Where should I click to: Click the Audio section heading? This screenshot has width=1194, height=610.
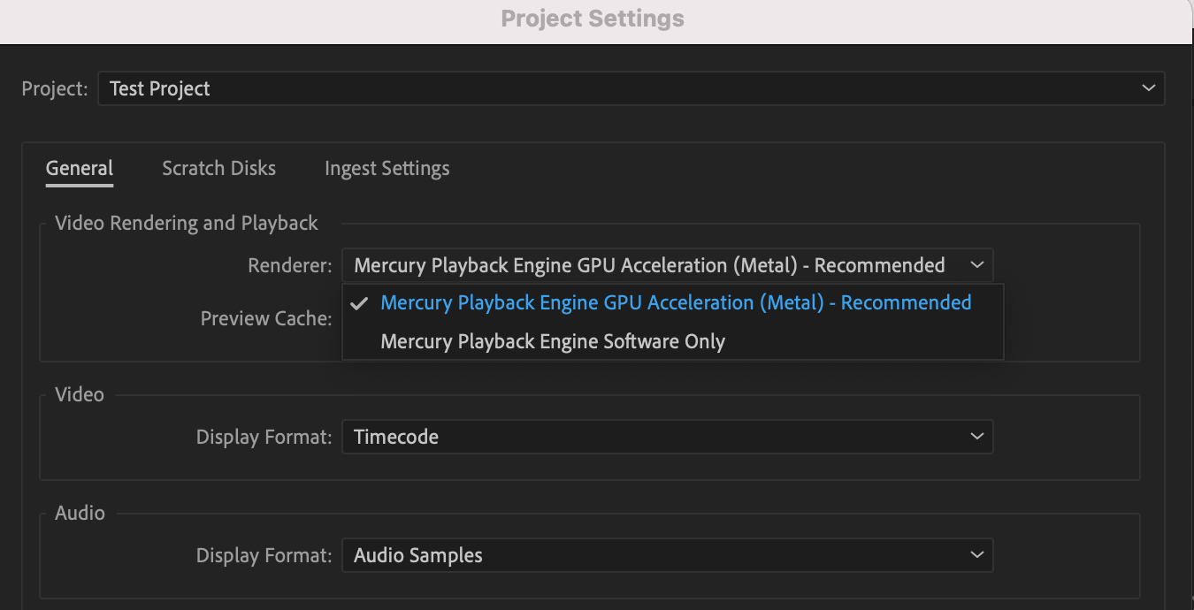(x=80, y=513)
